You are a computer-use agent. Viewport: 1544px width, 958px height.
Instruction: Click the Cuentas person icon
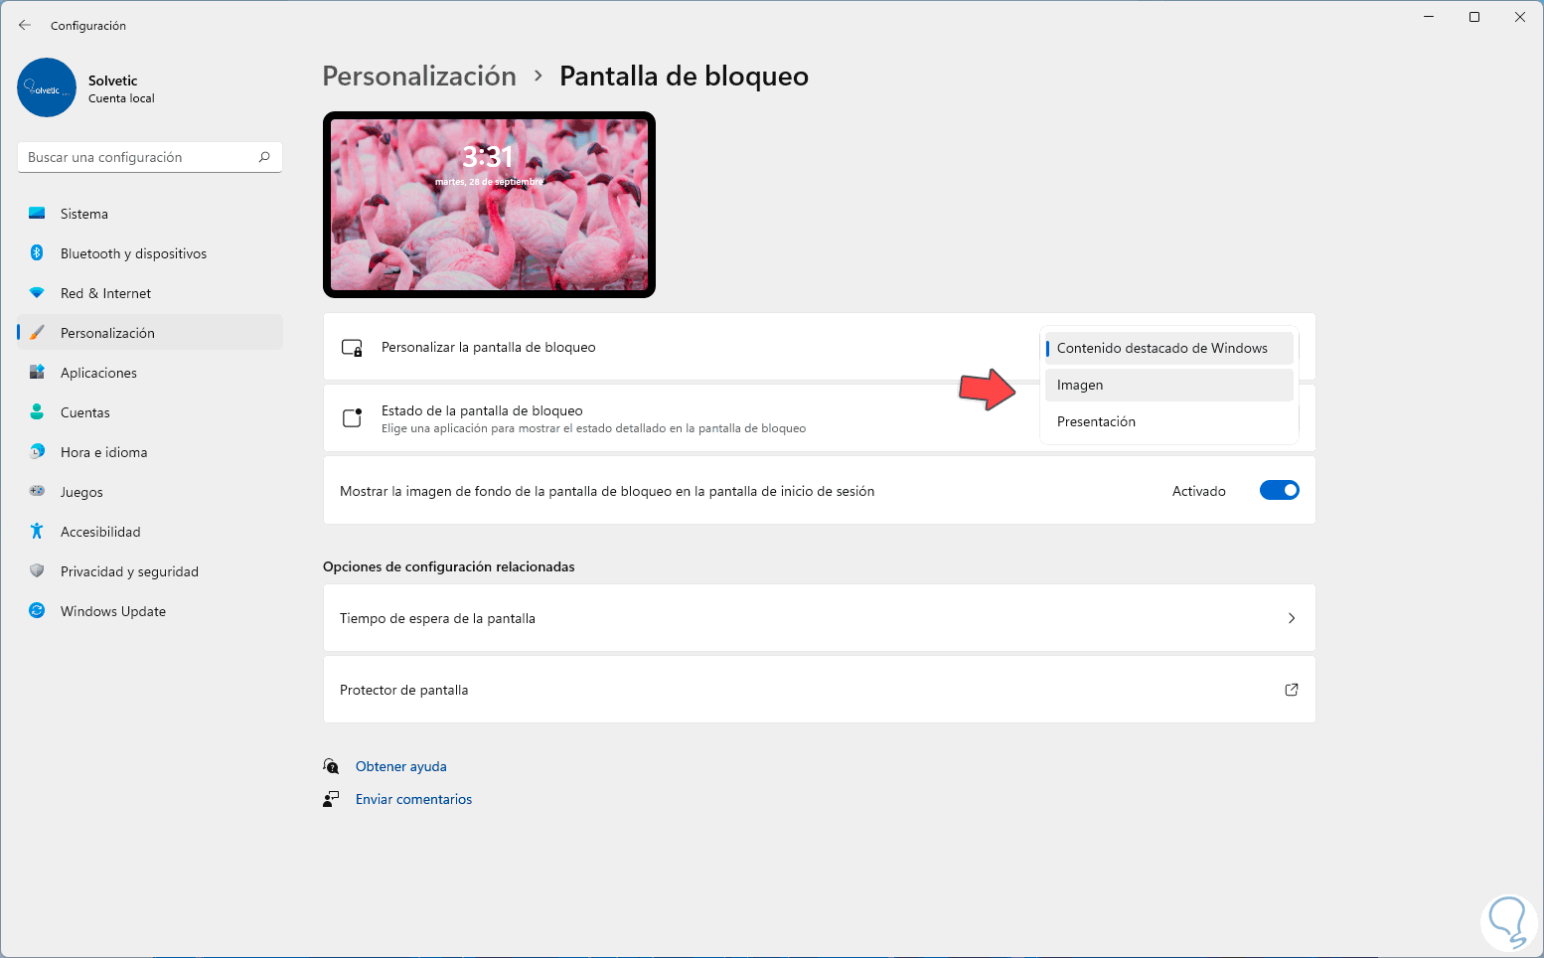click(37, 411)
